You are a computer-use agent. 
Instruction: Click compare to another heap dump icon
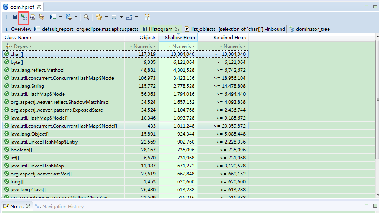[147, 17]
